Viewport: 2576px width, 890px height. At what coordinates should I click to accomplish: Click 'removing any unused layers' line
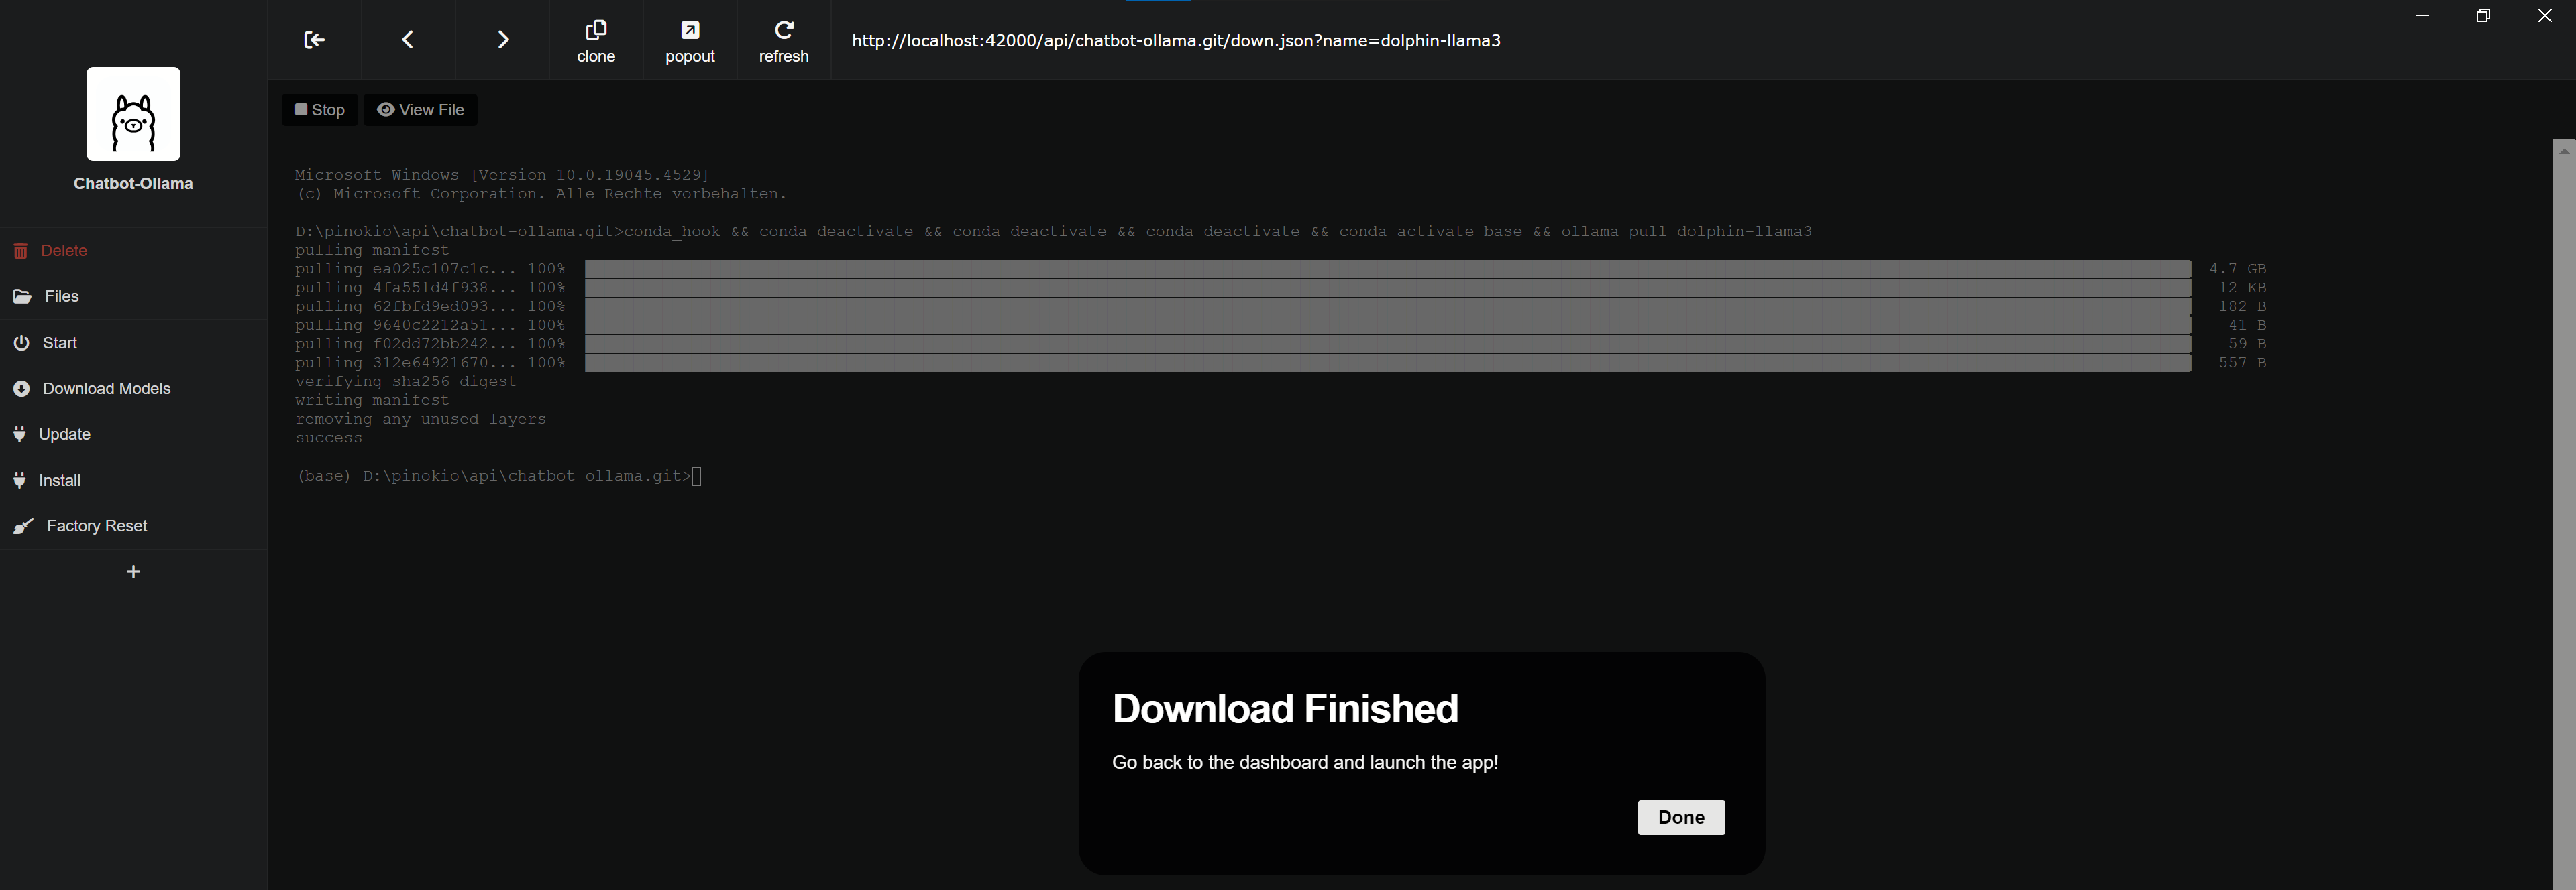[421, 420]
